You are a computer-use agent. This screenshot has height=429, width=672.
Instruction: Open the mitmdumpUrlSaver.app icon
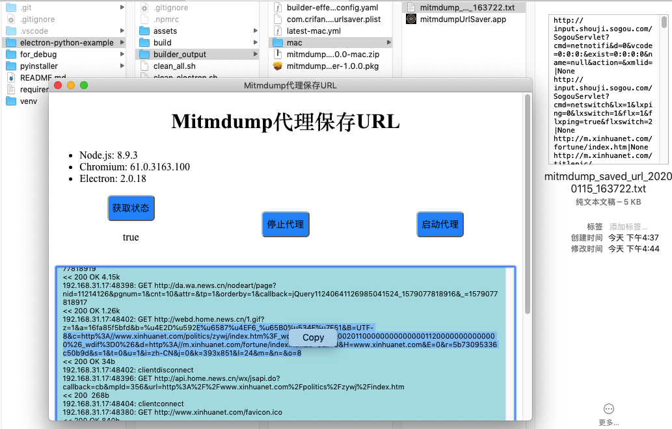(411, 19)
